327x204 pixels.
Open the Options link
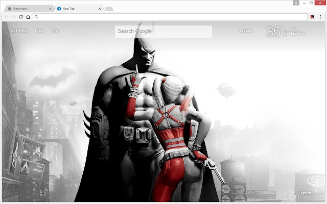246,31
